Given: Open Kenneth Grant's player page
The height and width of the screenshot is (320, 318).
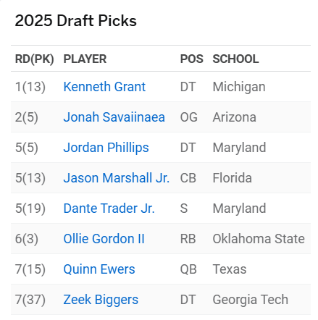Looking at the screenshot, I should click(x=104, y=87).
